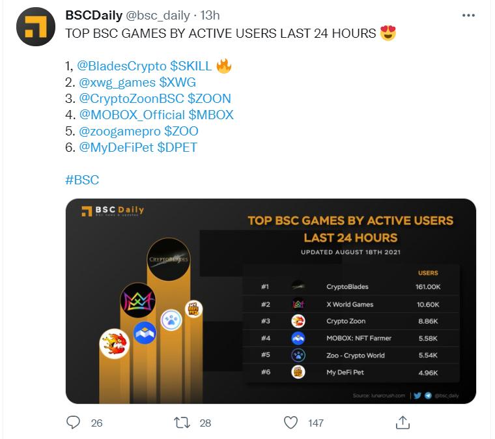Like the tweet with the heart icon
Image resolution: width=495 pixels, height=439 pixels.
coord(290,423)
